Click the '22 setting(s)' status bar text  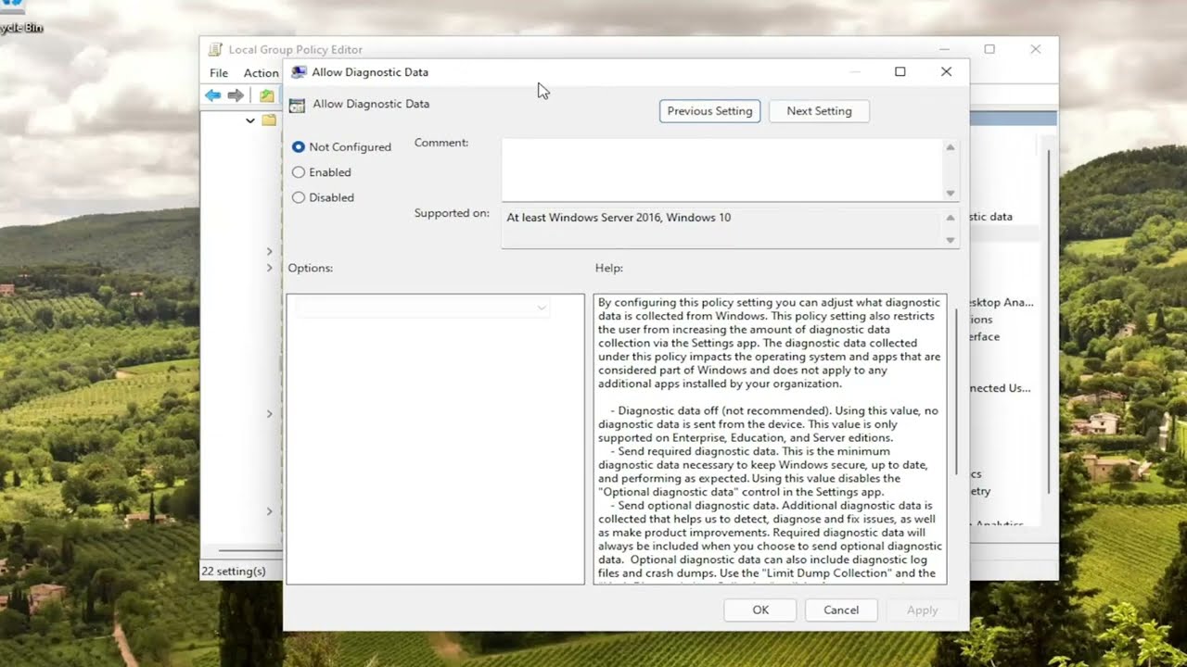click(234, 571)
